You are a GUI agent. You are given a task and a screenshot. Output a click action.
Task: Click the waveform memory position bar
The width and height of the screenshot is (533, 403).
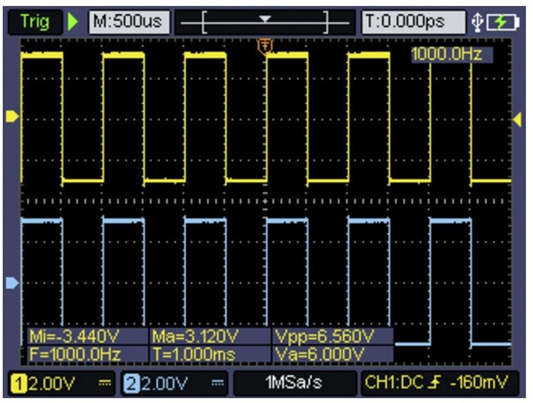[265, 23]
